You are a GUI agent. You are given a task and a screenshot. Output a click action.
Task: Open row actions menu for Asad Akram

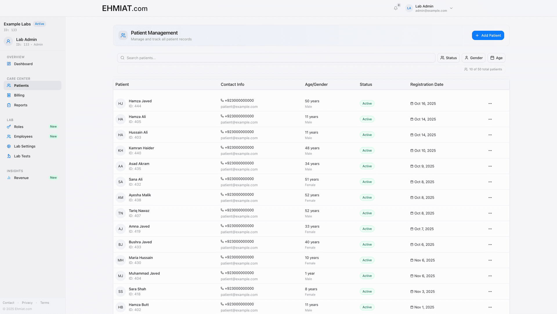click(x=490, y=166)
